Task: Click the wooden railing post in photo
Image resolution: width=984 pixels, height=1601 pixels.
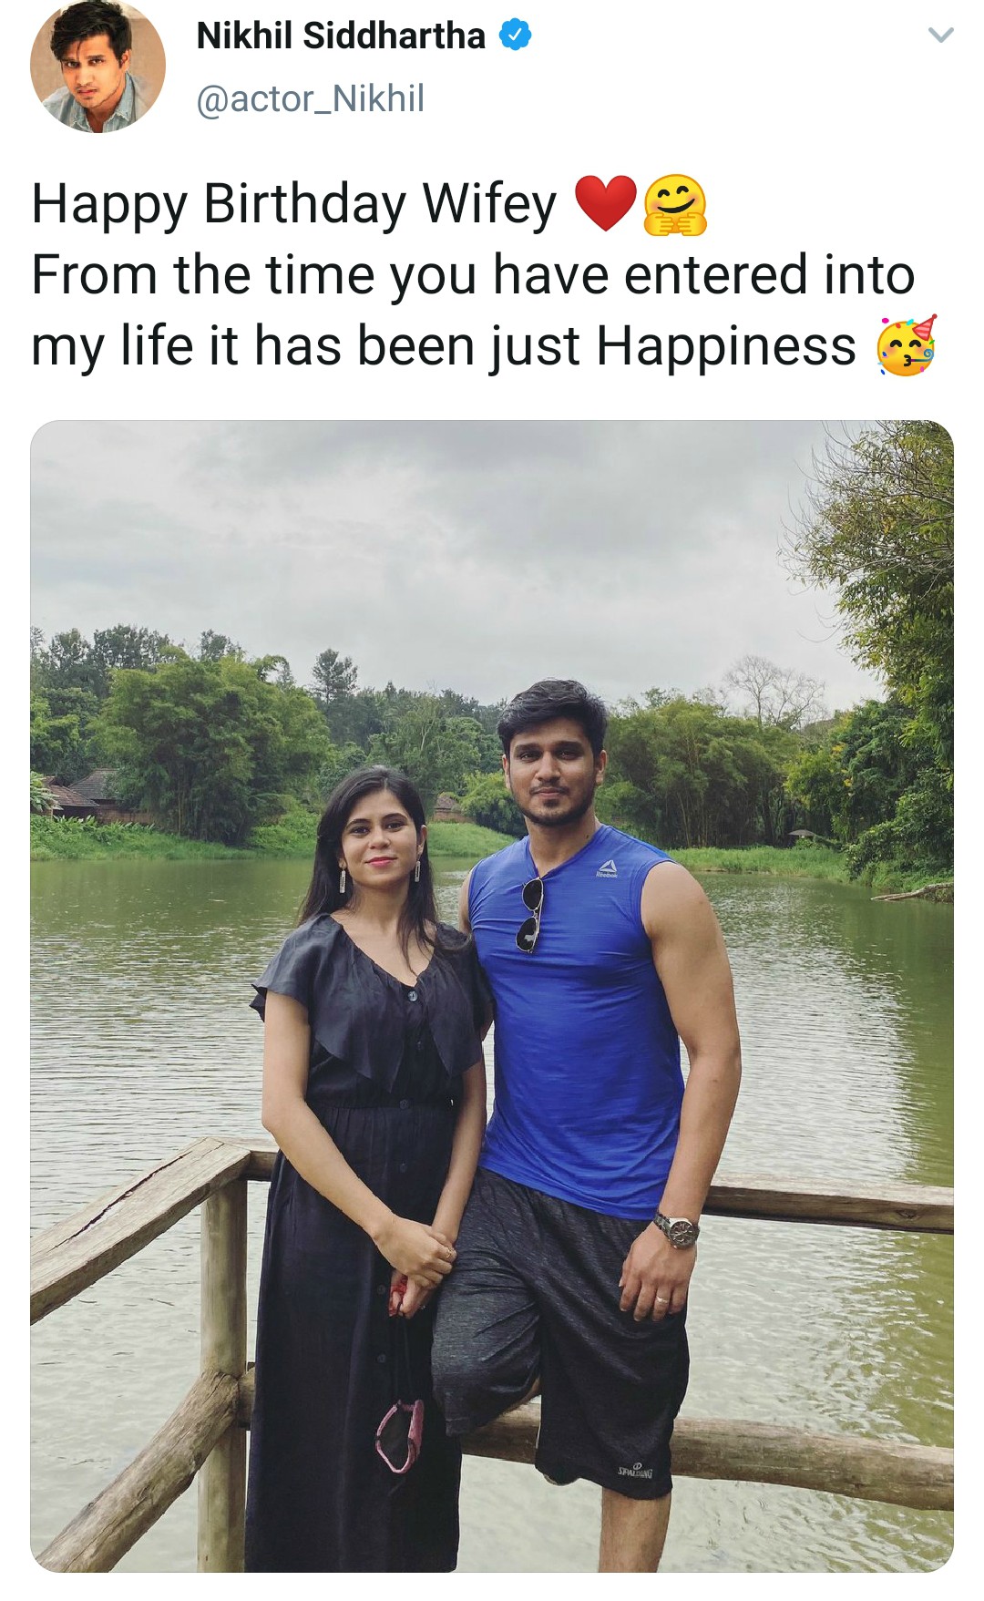Action: pyautogui.click(x=224, y=1367)
